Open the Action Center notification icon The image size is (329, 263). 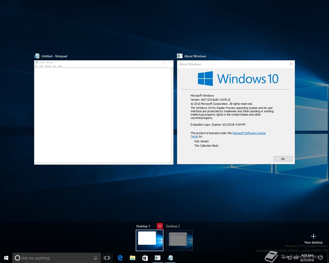(x=320, y=258)
